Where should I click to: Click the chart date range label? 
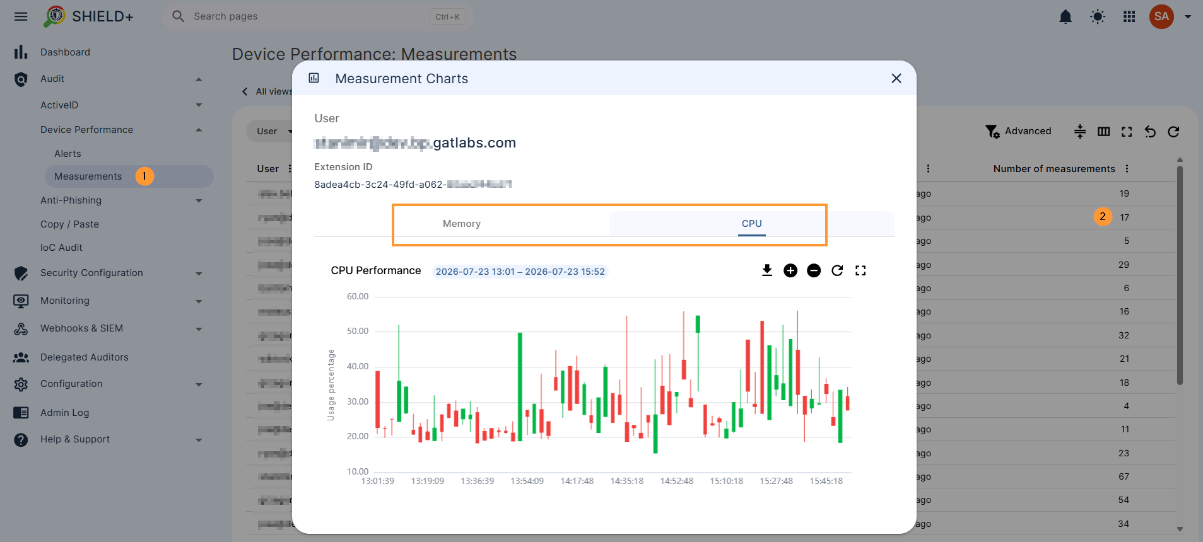tap(520, 272)
